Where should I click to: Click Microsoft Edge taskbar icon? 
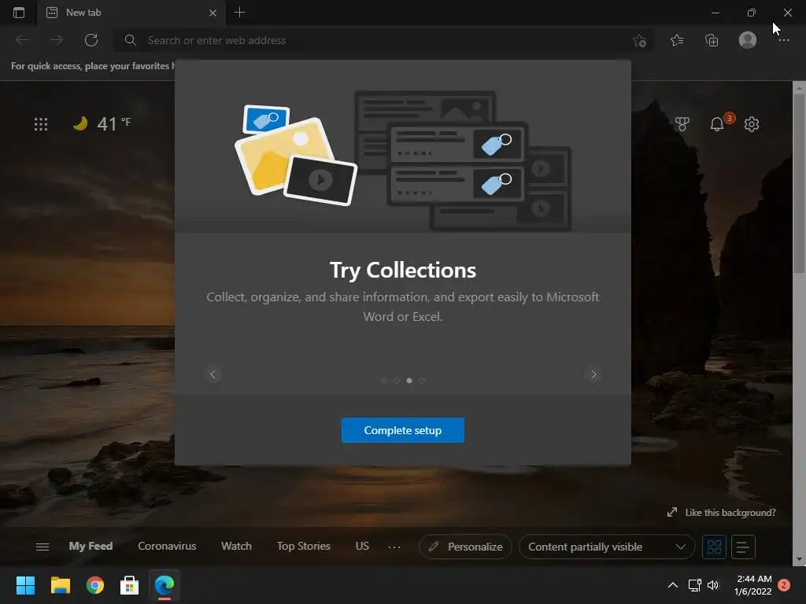(165, 585)
